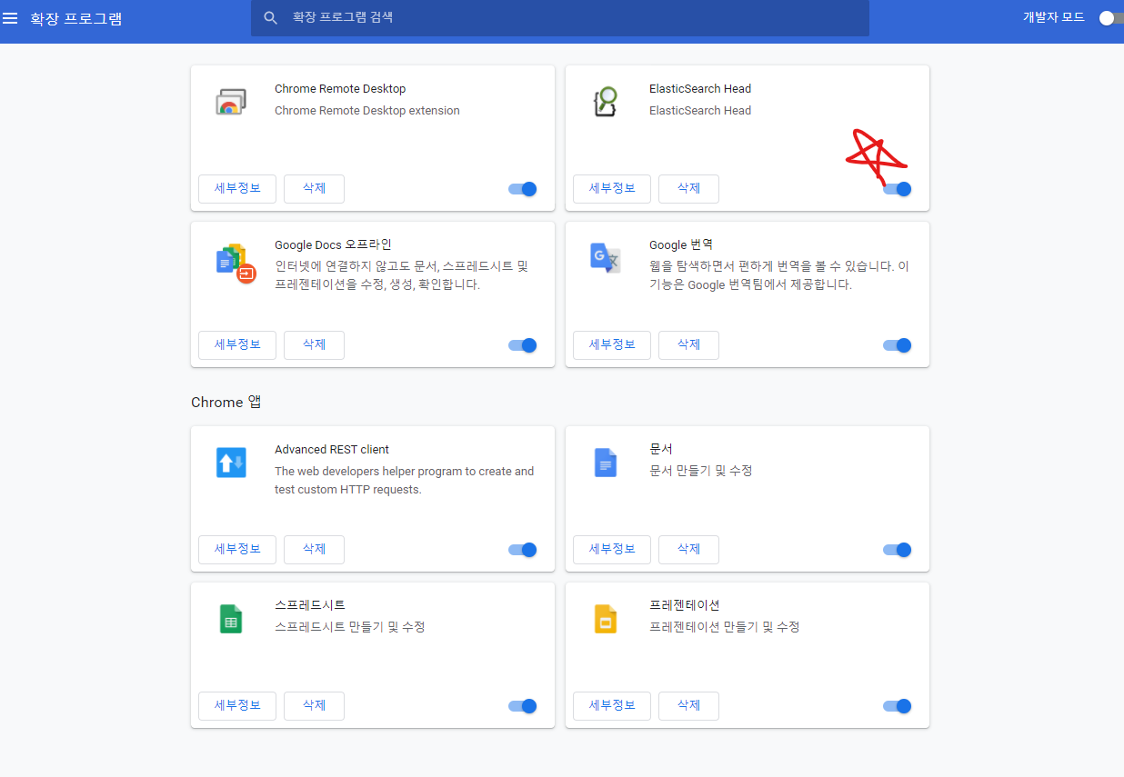Click 삭제 for Google Docs 오프라인
The height and width of the screenshot is (777, 1124).
click(x=314, y=345)
